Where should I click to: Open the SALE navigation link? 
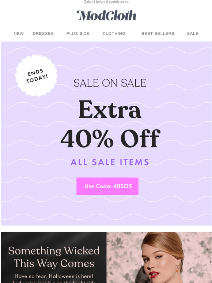(x=193, y=34)
